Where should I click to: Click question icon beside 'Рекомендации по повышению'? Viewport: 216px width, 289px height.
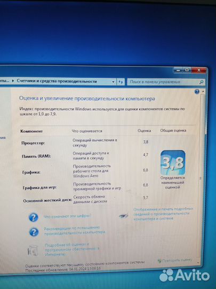[x=34, y=232]
